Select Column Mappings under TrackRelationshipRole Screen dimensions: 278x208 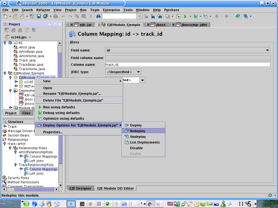point(43,169)
